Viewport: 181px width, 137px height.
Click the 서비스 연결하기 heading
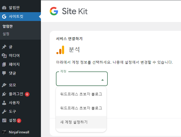coord(69,39)
